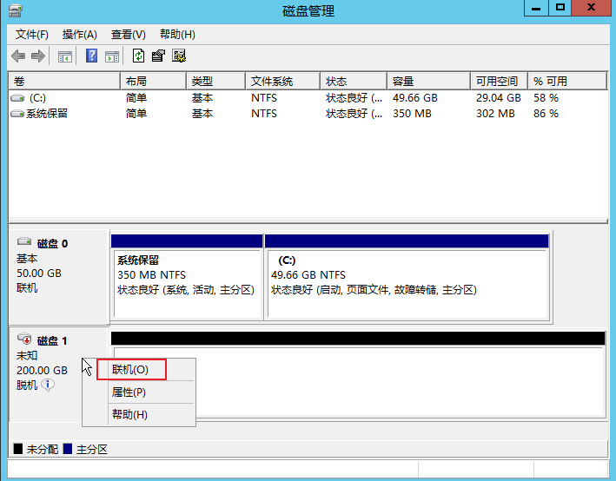The height and width of the screenshot is (481, 616).
Task: Sort by the 类型 column header
Action: (x=215, y=82)
